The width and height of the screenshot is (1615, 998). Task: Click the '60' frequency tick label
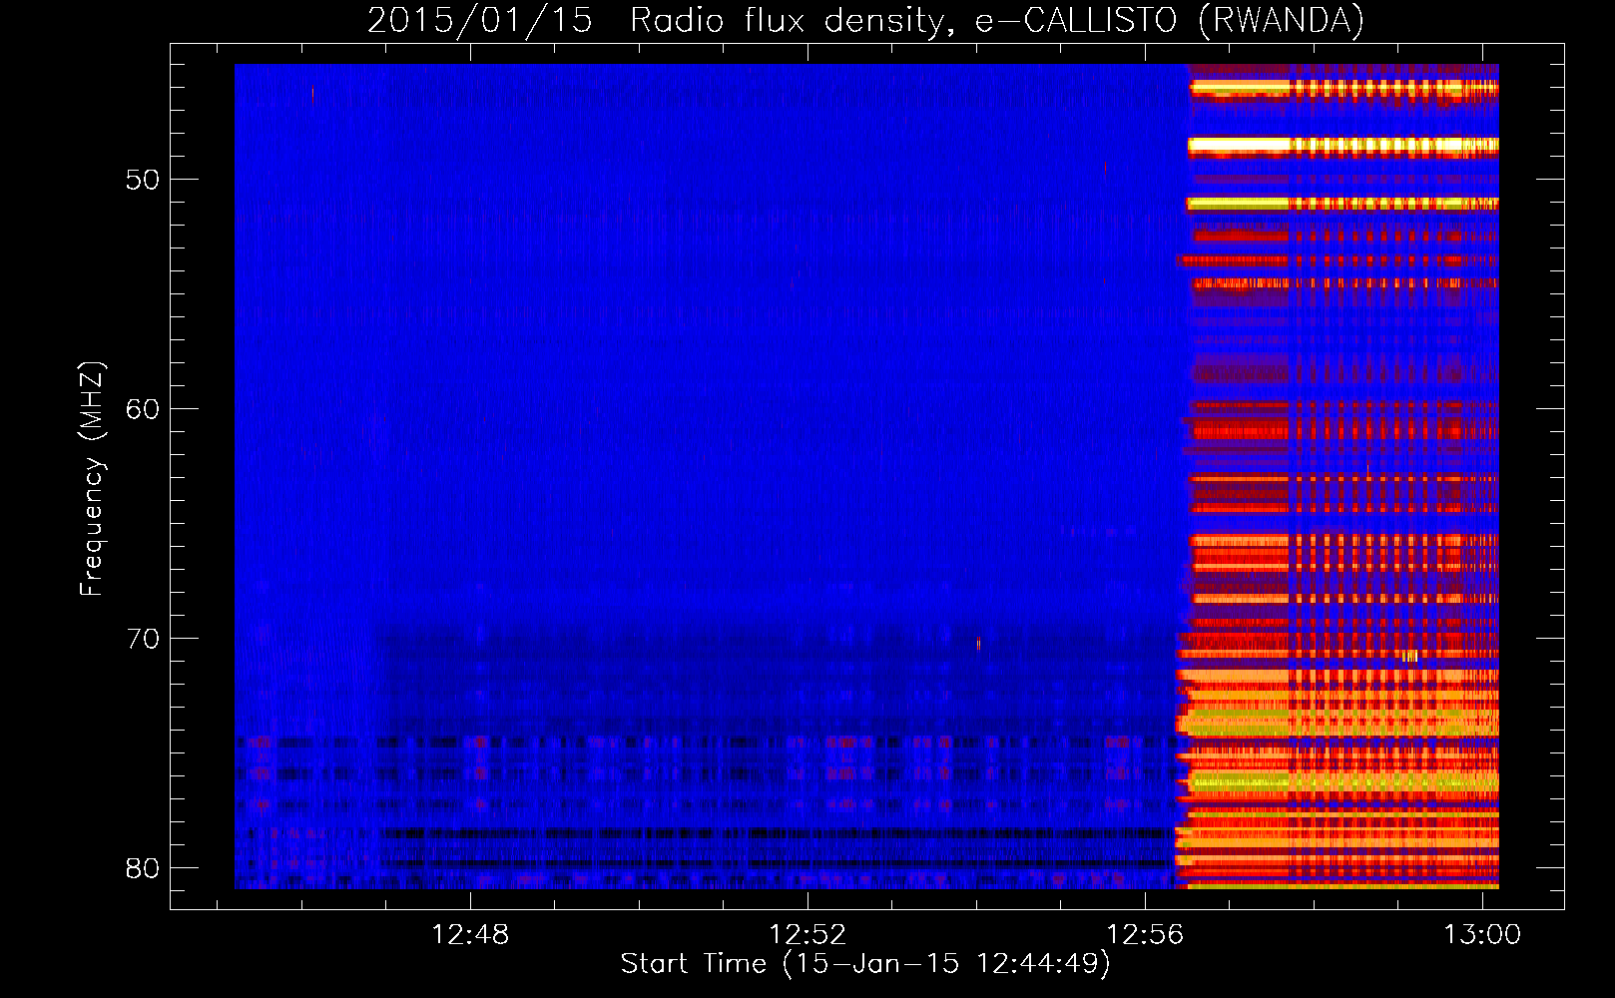point(143,409)
